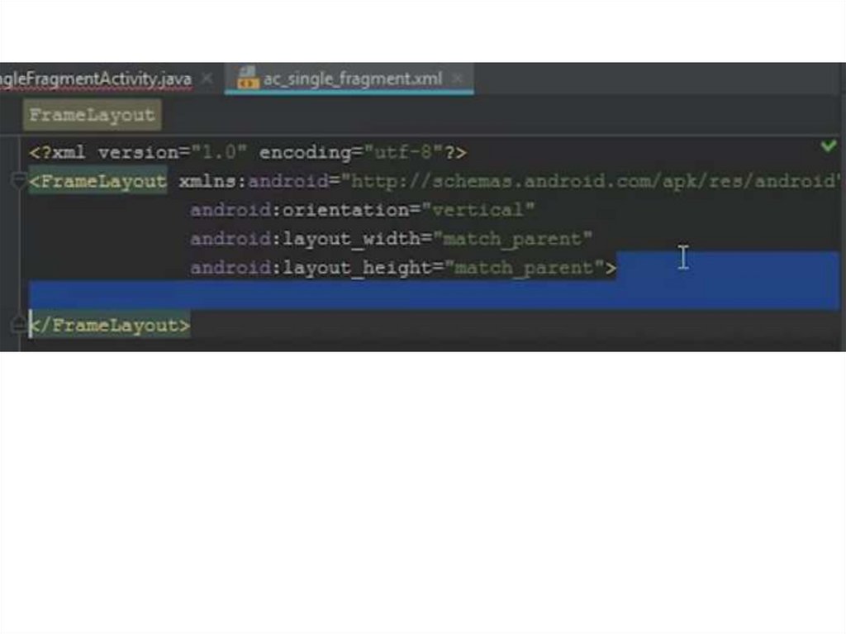The width and height of the screenshot is (846, 634).
Task: Switch to the SingleFragmentActivity.java tab
Action: [96, 79]
